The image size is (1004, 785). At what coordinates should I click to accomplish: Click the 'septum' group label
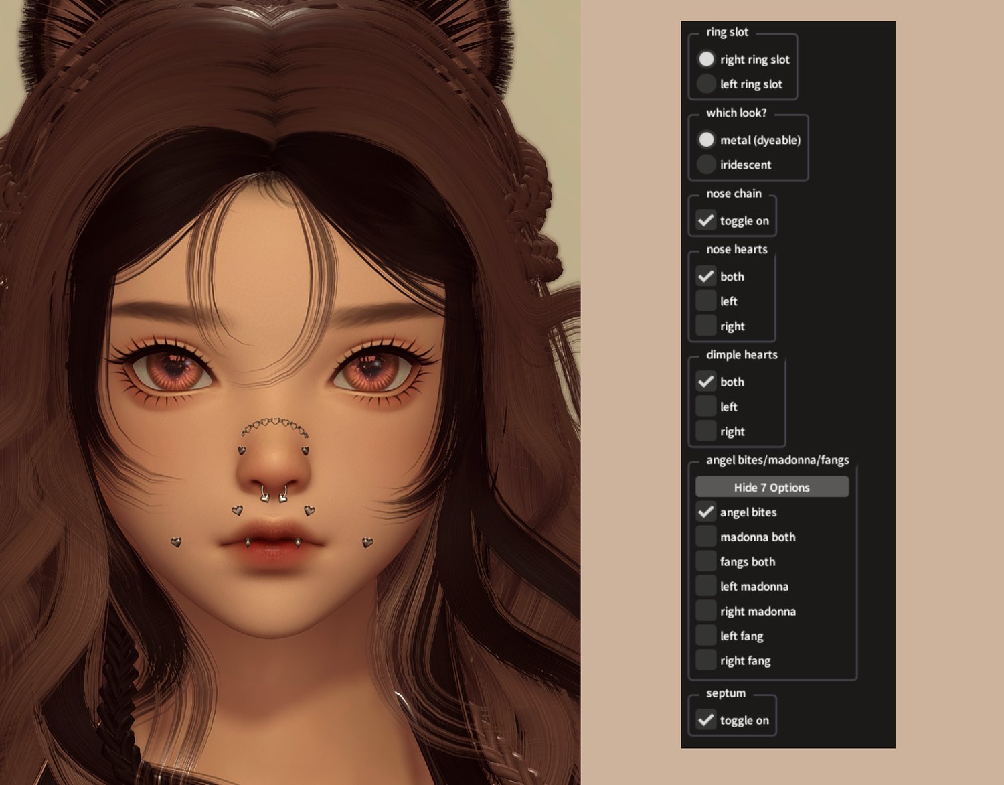726,693
